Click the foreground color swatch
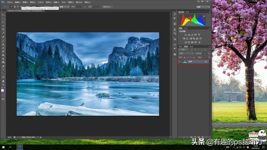Screen dimensions: 267x150 click(3, 90)
